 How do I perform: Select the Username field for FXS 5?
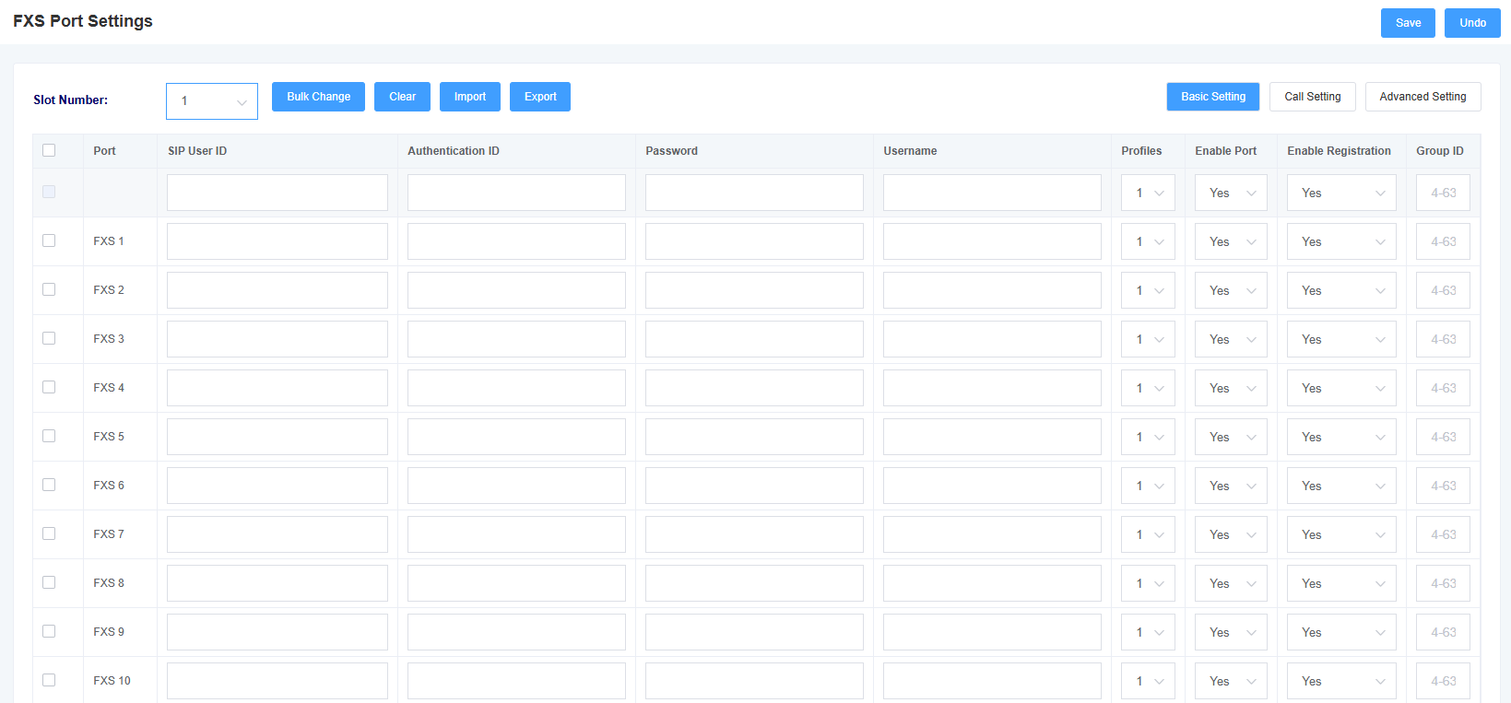[992, 437]
